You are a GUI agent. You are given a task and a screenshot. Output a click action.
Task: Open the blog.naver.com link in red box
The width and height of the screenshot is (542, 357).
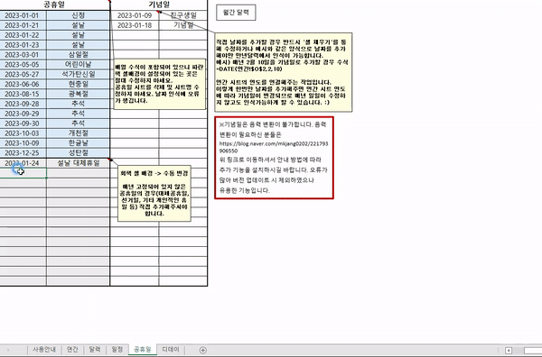point(274,147)
